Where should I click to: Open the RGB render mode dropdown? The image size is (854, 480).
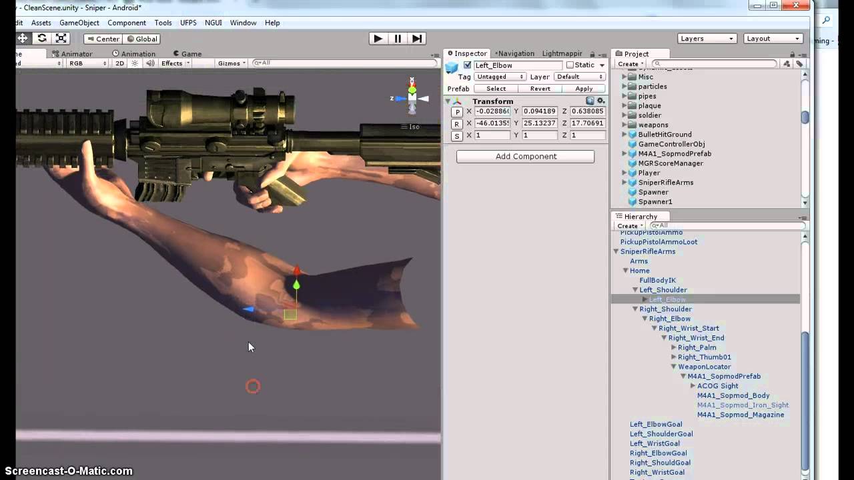pos(87,63)
